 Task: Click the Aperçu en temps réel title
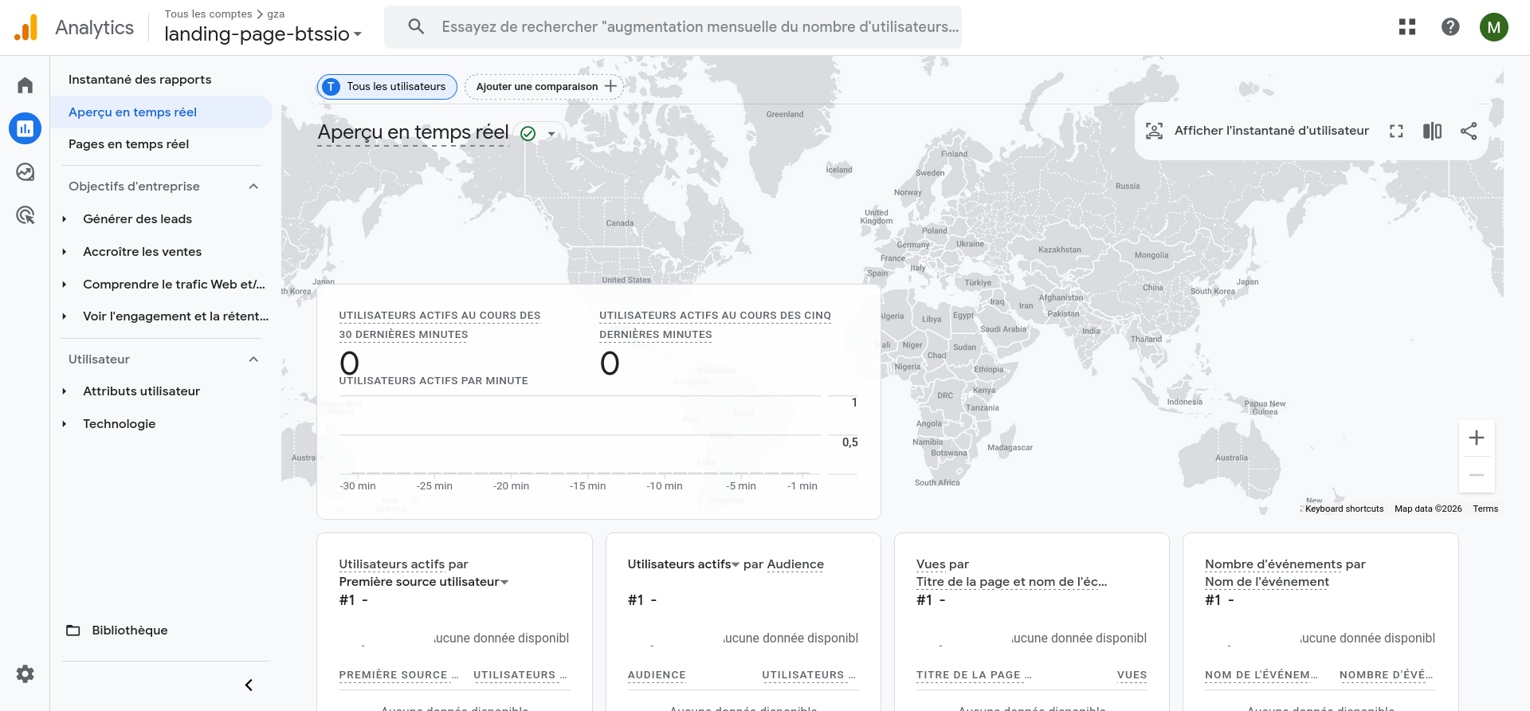pyautogui.click(x=413, y=132)
